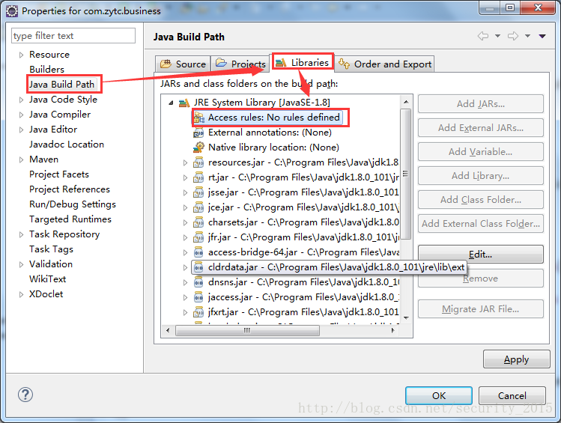Click the back navigation arrow icon
This screenshot has height=423, width=561.
(483, 36)
